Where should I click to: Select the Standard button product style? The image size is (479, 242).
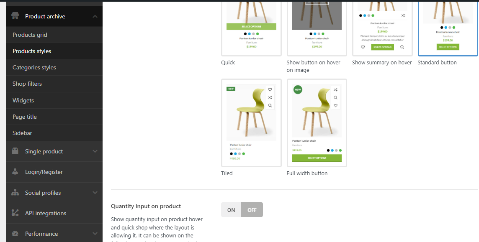point(448,27)
